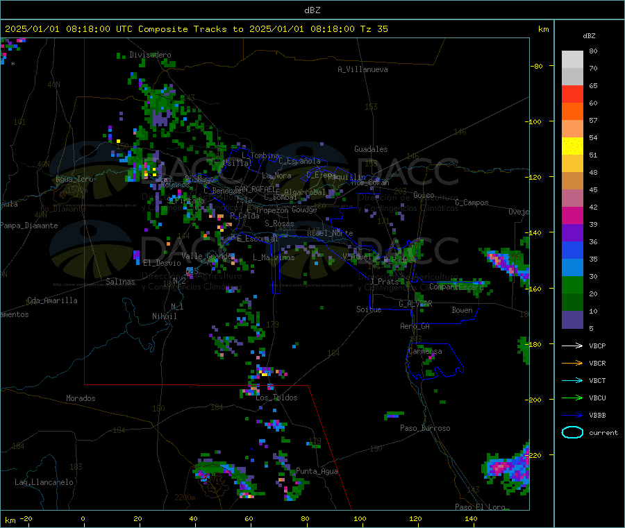Click the 'Pampa_Diamante' map label
The width and height of the screenshot is (625, 528).
click(x=29, y=225)
